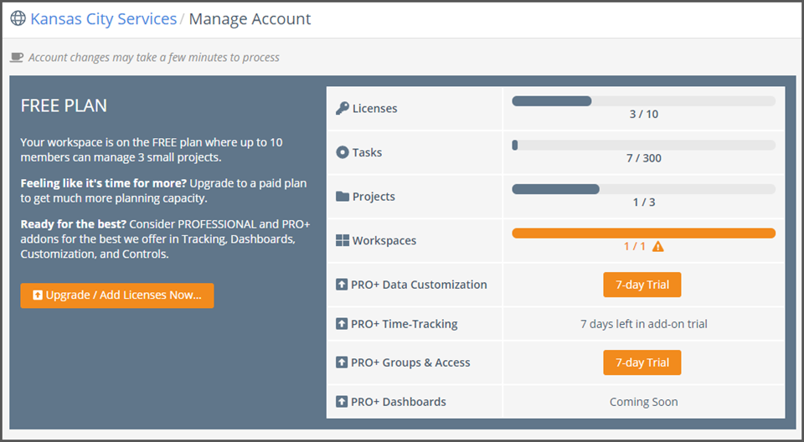Click the FREE PLAN heading
The height and width of the screenshot is (442, 804).
pos(64,106)
